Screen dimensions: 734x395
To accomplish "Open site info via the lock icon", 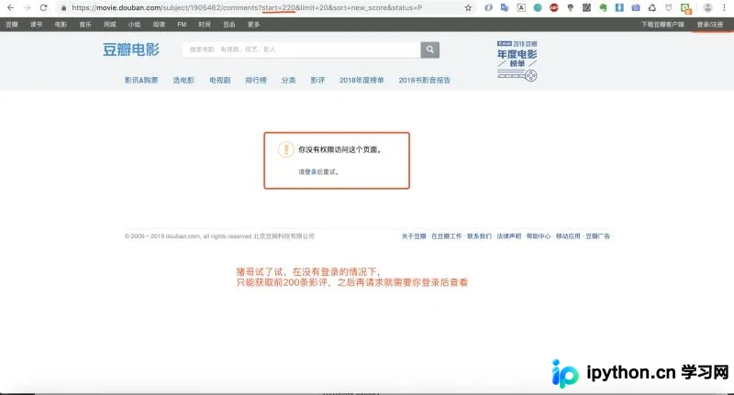I will (x=63, y=8).
